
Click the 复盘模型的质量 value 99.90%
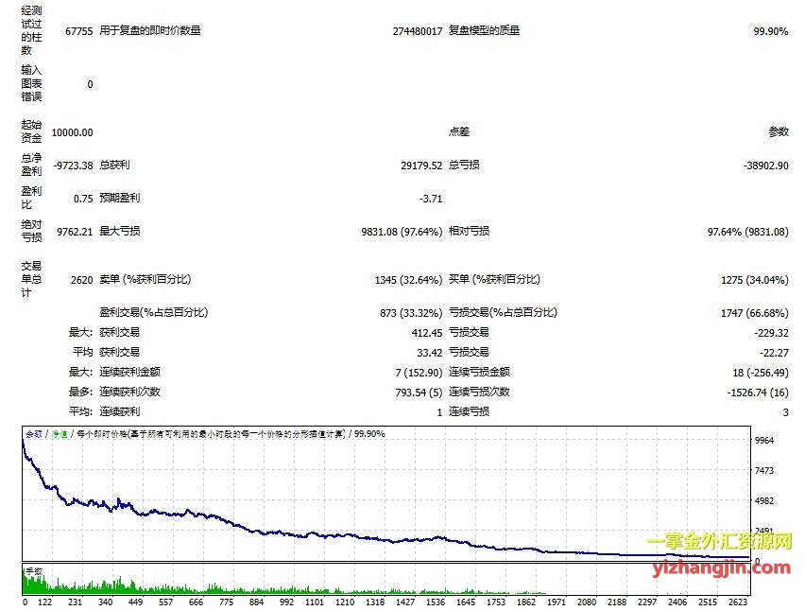[x=770, y=31]
